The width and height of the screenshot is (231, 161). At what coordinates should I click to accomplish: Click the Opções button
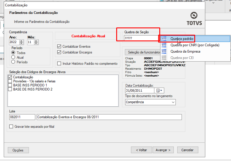[18, 150]
